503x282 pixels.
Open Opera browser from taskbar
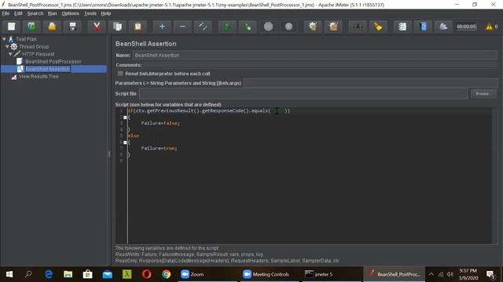(x=147, y=274)
